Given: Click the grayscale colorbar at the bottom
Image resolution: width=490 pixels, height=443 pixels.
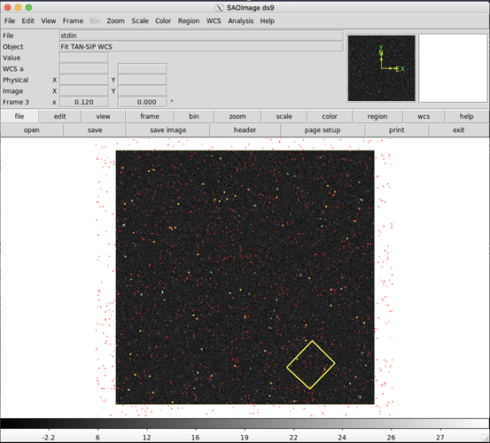Looking at the screenshot, I should coord(245,424).
